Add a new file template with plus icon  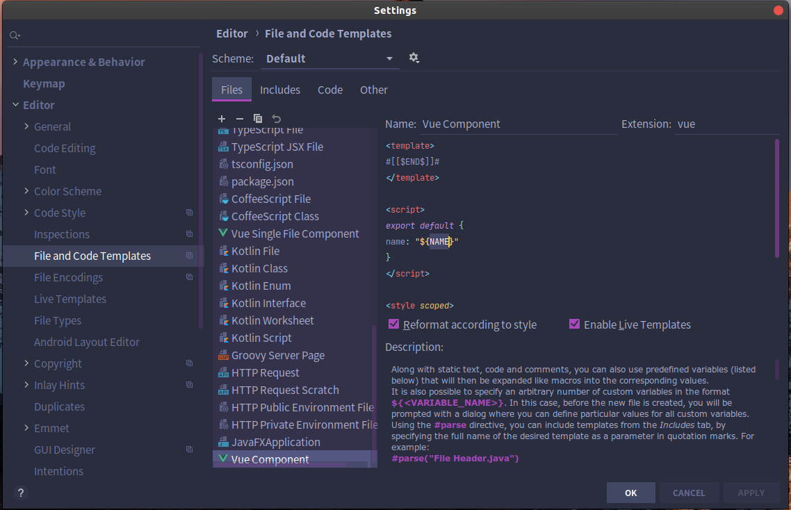tap(222, 119)
